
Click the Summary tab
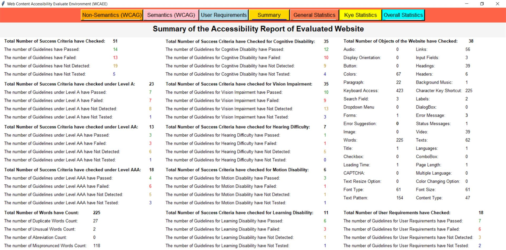[269, 15]
